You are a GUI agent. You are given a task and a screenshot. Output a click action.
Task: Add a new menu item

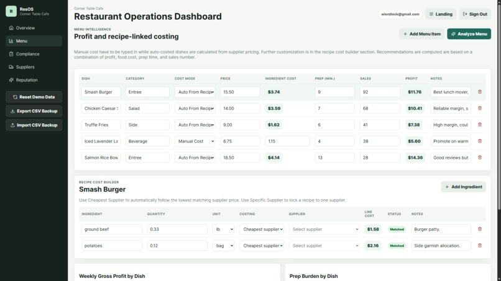pos(421,34)
